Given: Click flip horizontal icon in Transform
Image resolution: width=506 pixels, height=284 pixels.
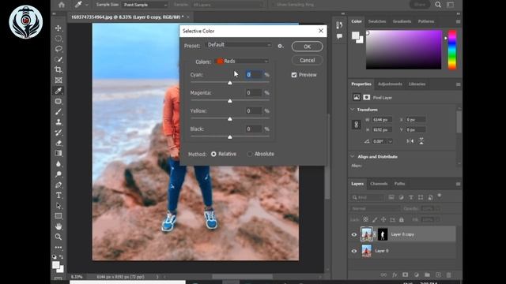Looking at the screenshot, I should pyautogui.click(x=410, y=141).
